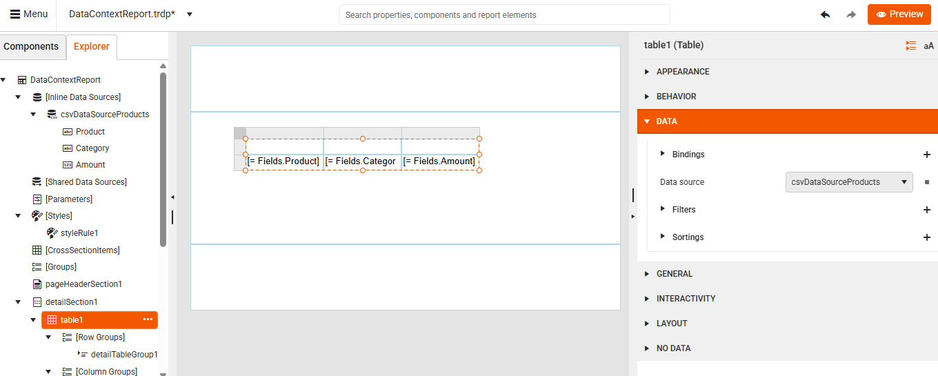Screen dimensions: 938x376
Task: Click the undo arrow icon
Action: 825,14
